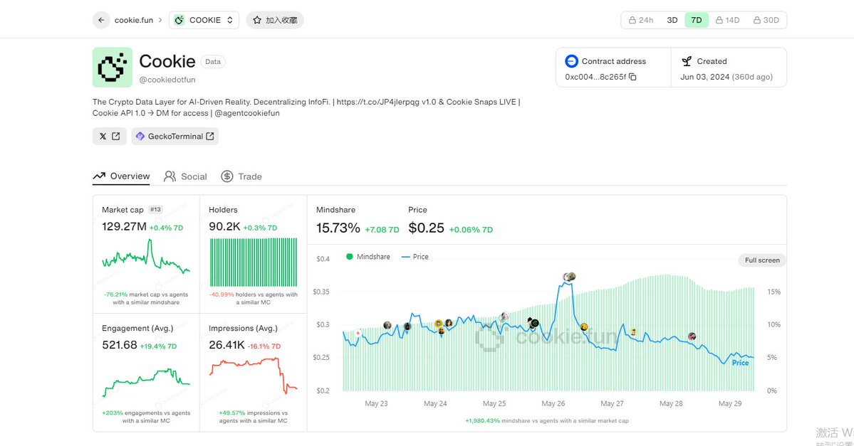Open the GeckoTerminal external link
The height and width of the screenshot is (446, 854).
(175, 137)
